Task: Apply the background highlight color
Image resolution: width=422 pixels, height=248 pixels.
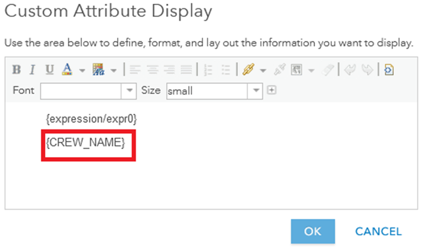Action: (98, 70)
